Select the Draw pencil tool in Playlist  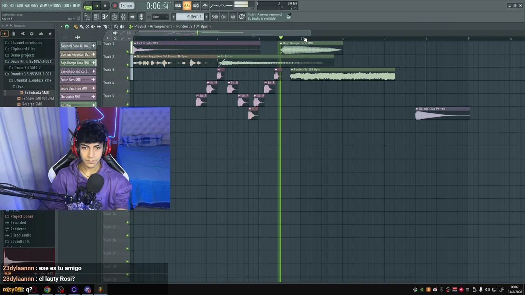click(75, 27)
